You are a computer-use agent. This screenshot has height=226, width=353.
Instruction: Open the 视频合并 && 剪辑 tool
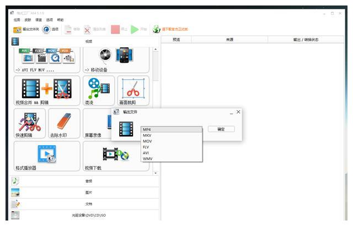click(x=47, y=90)
